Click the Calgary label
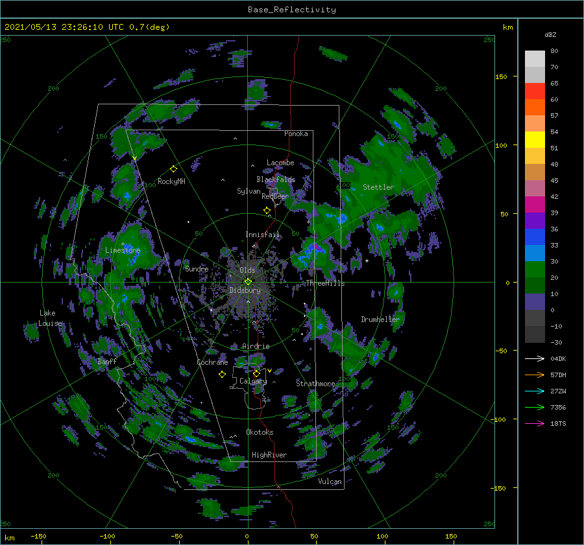This screenshot has height=545, width=584. coord(253,381)
